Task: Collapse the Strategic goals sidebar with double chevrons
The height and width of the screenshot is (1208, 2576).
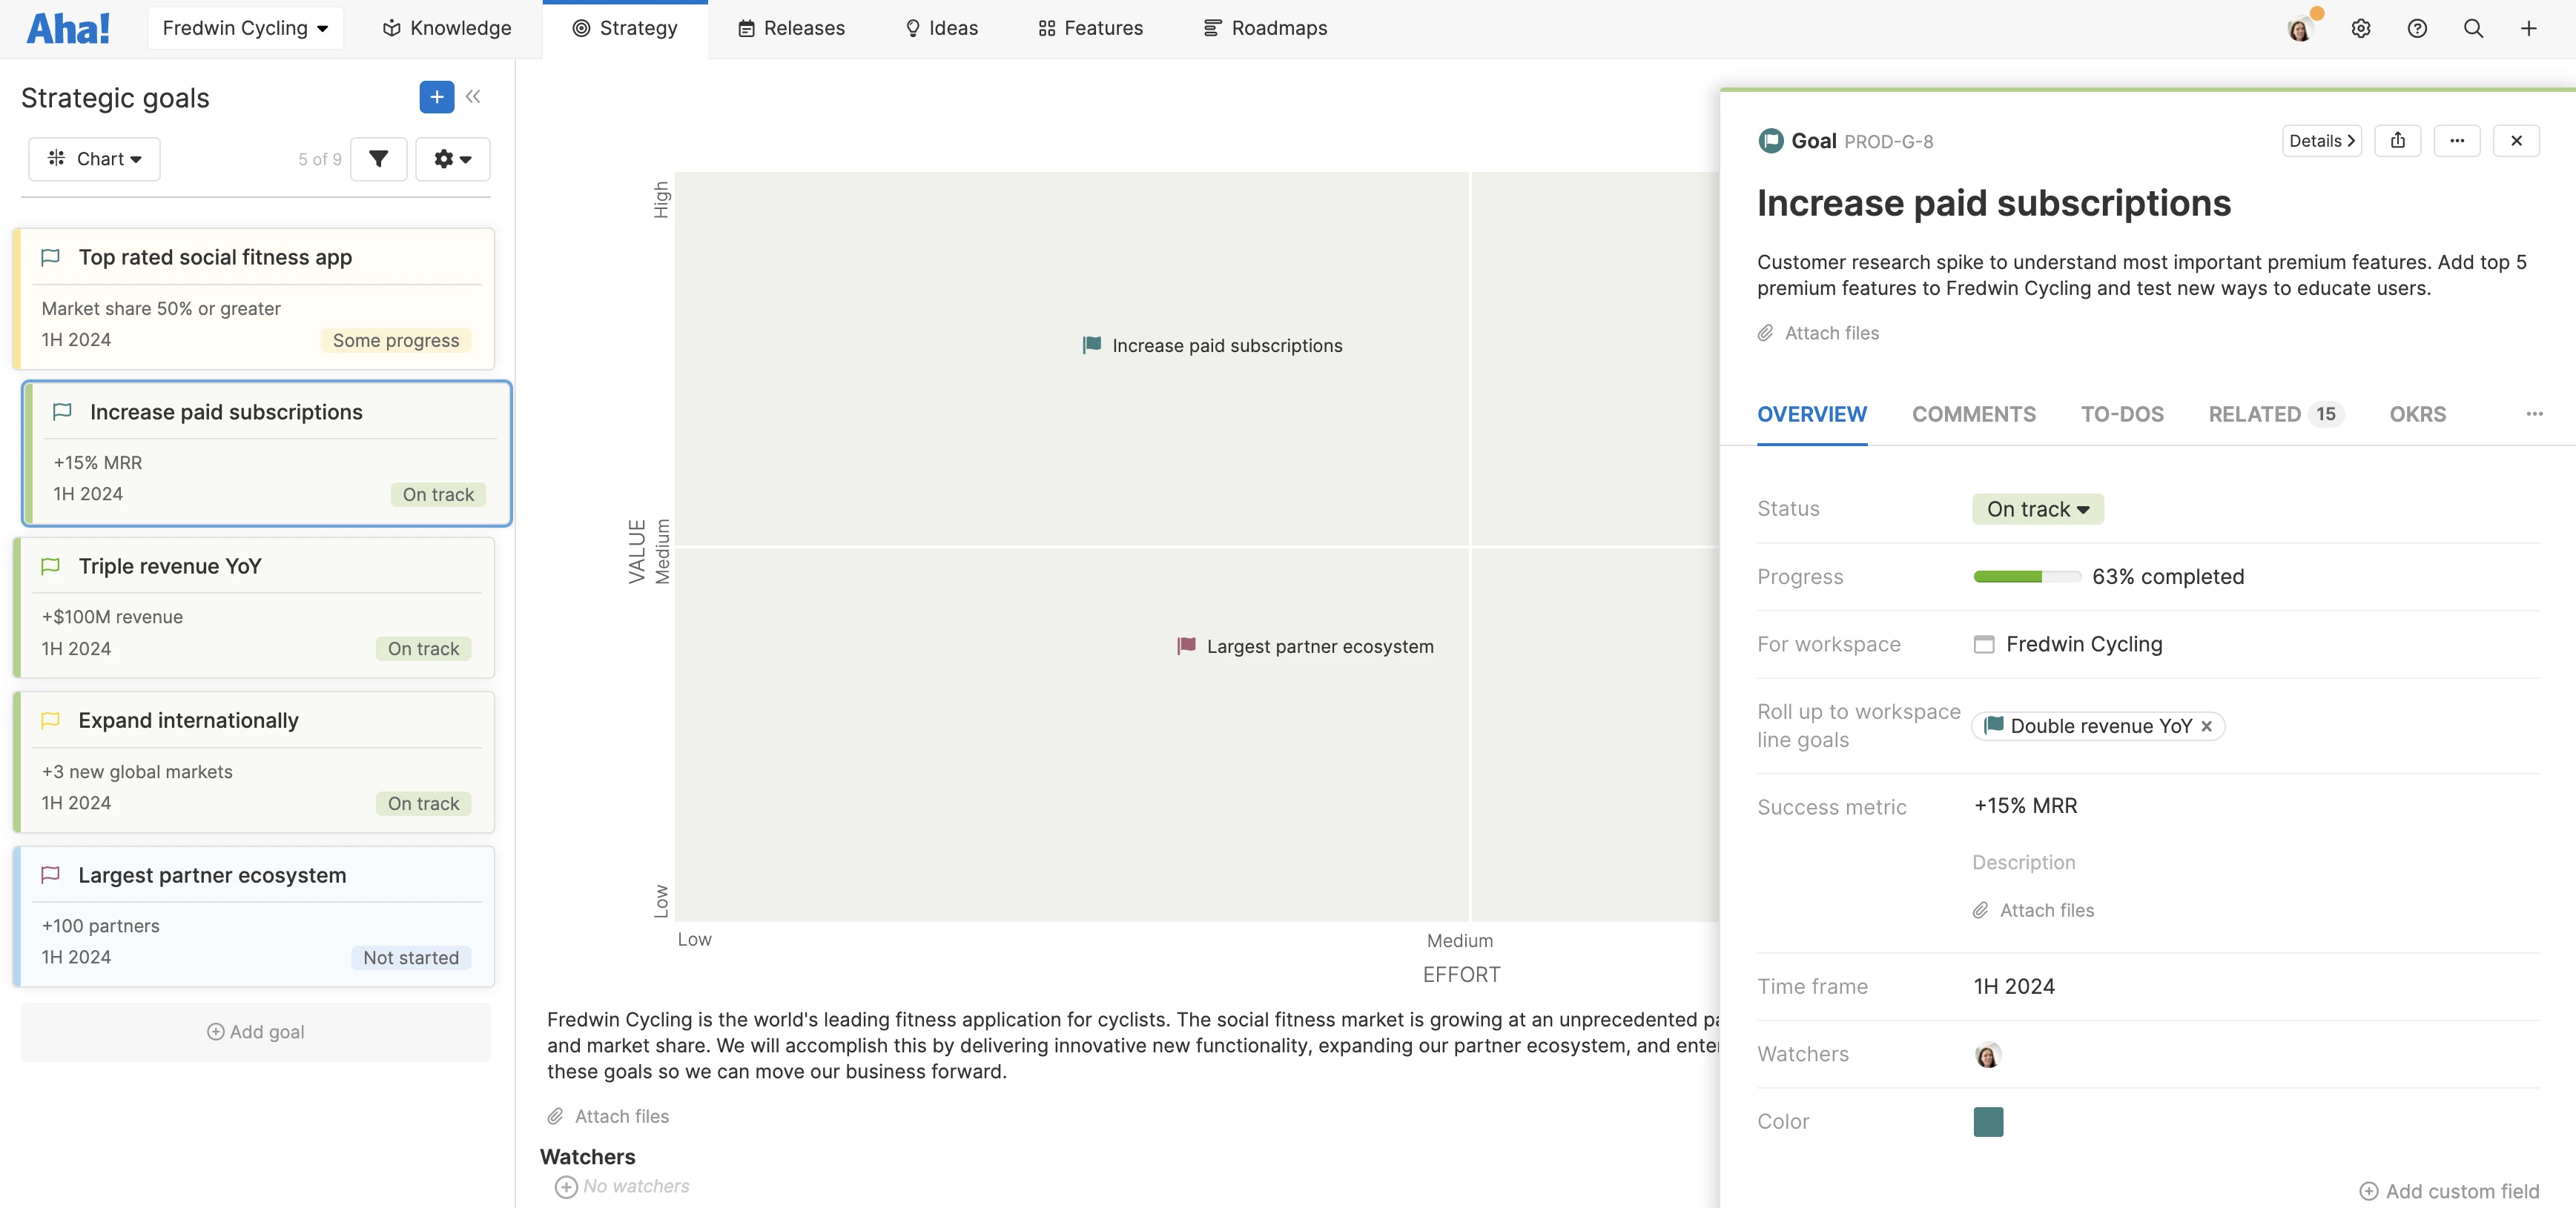Action: pos(473,96)
